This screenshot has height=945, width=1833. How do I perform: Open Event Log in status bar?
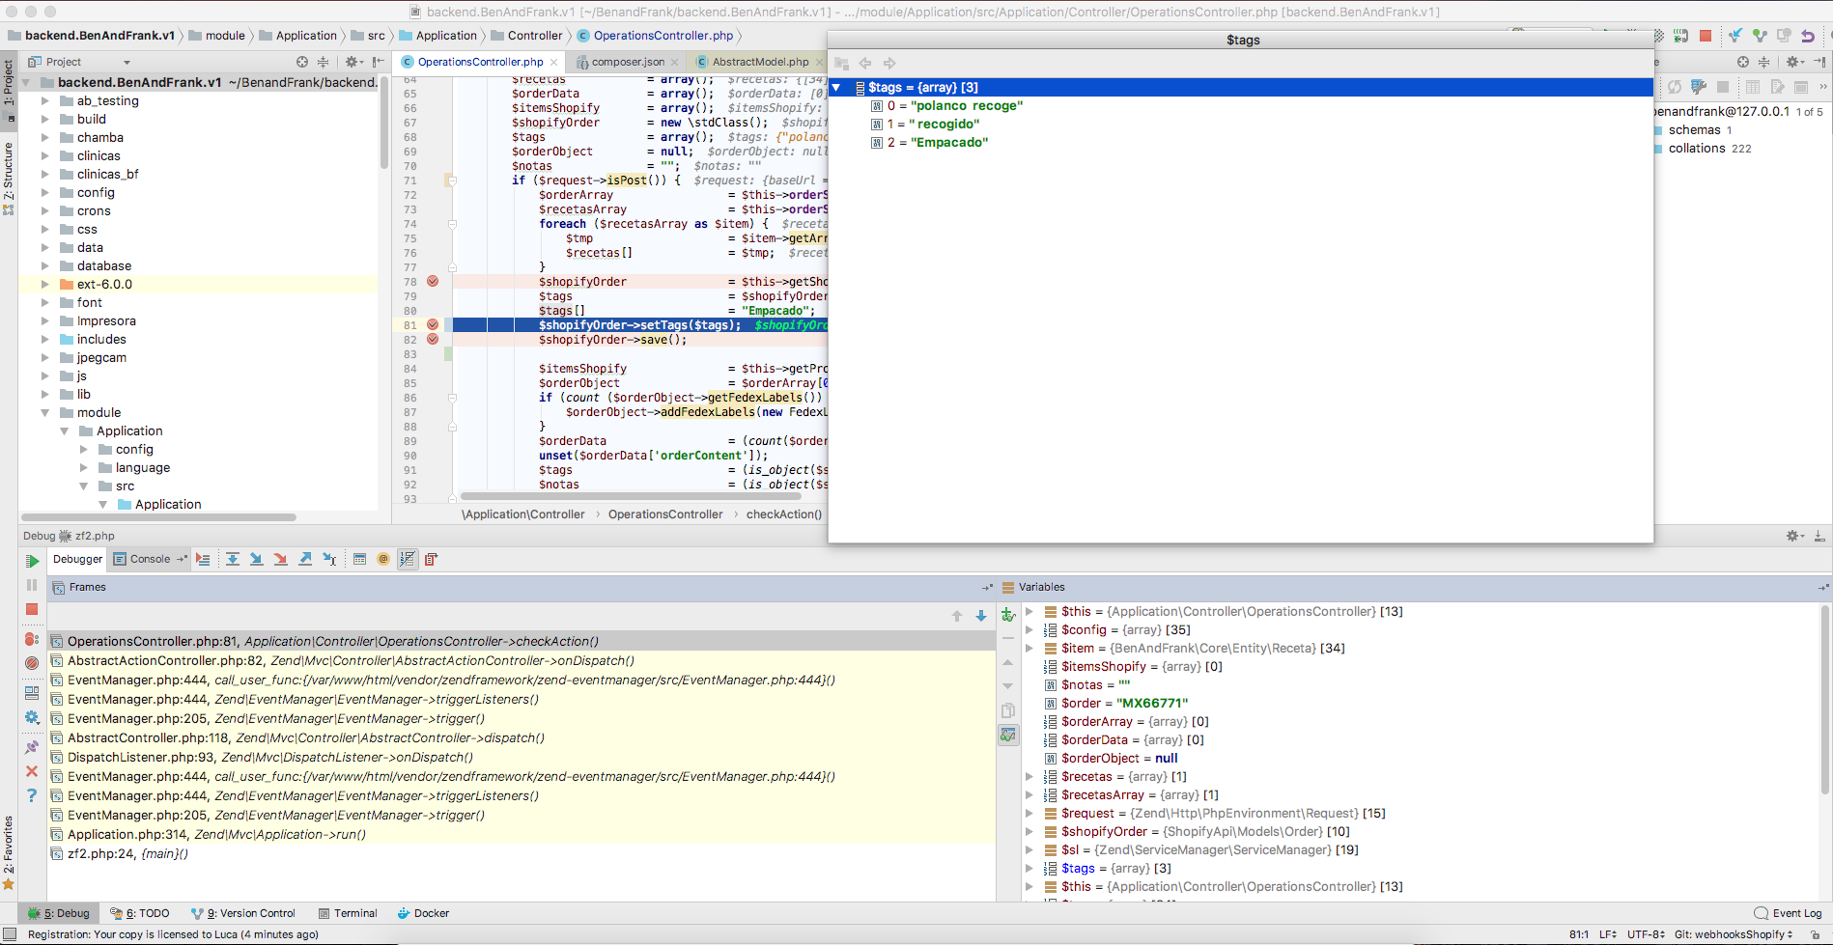(1795, 913)
